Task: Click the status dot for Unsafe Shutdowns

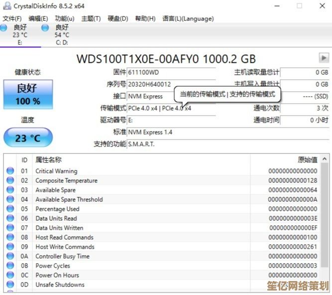Action: pyautogui.click(x=10, y=285)
